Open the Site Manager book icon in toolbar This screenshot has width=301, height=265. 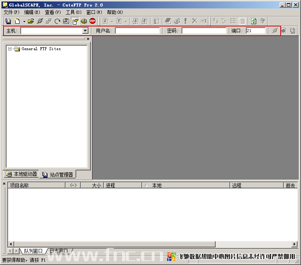point(8,21)
